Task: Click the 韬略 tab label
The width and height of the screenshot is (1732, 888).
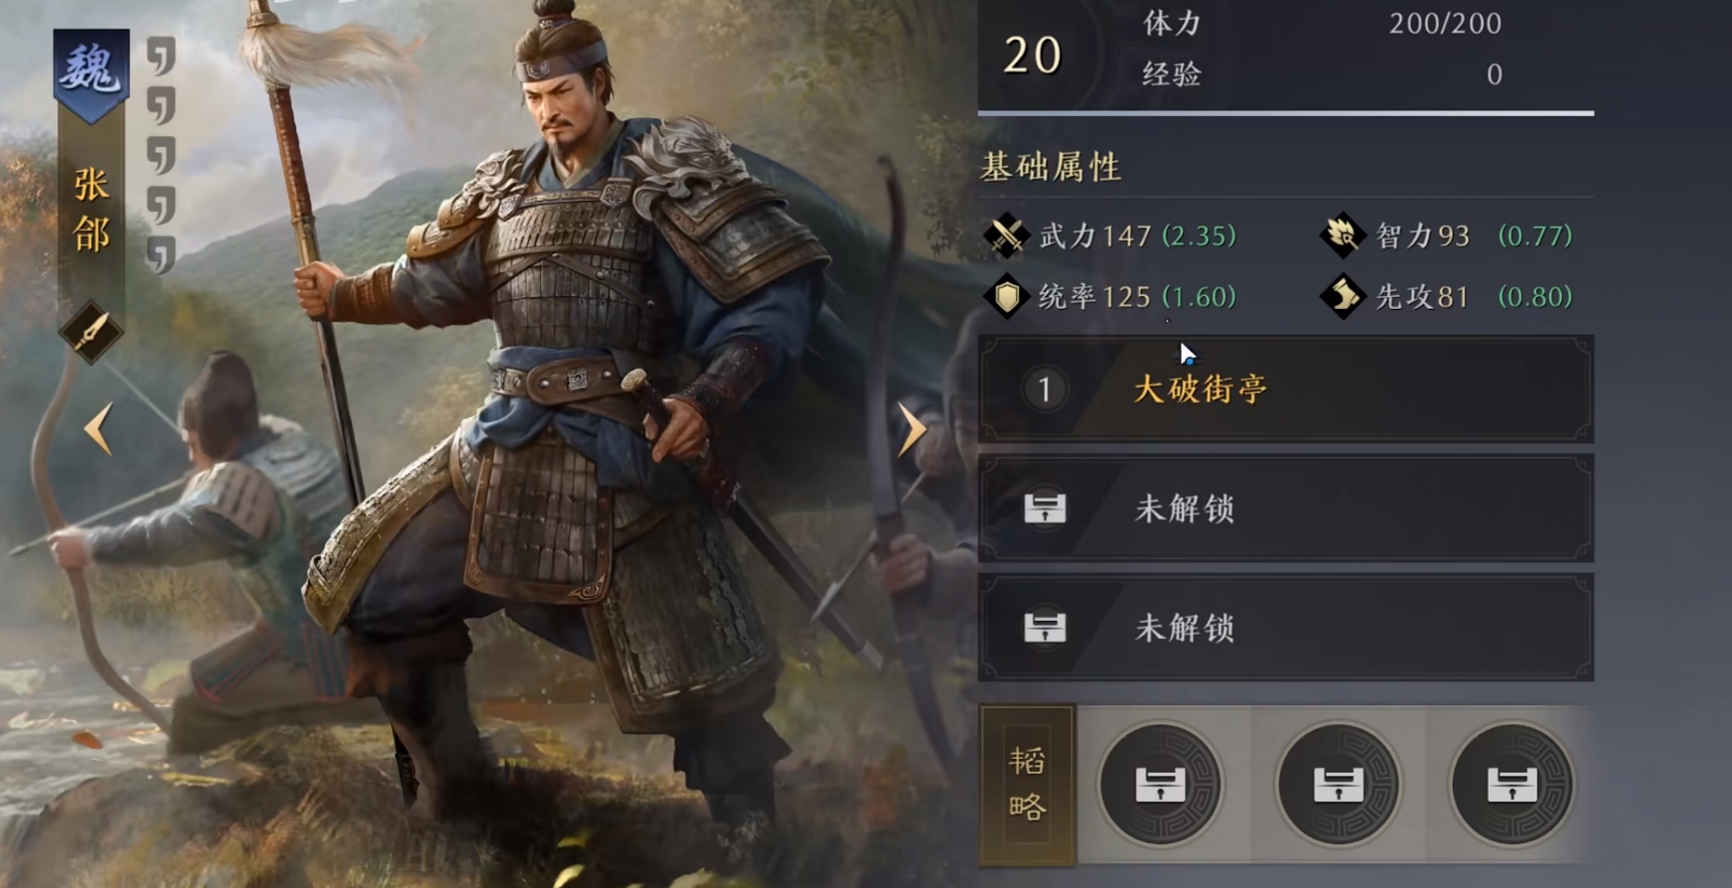Action: point(1028,785)
